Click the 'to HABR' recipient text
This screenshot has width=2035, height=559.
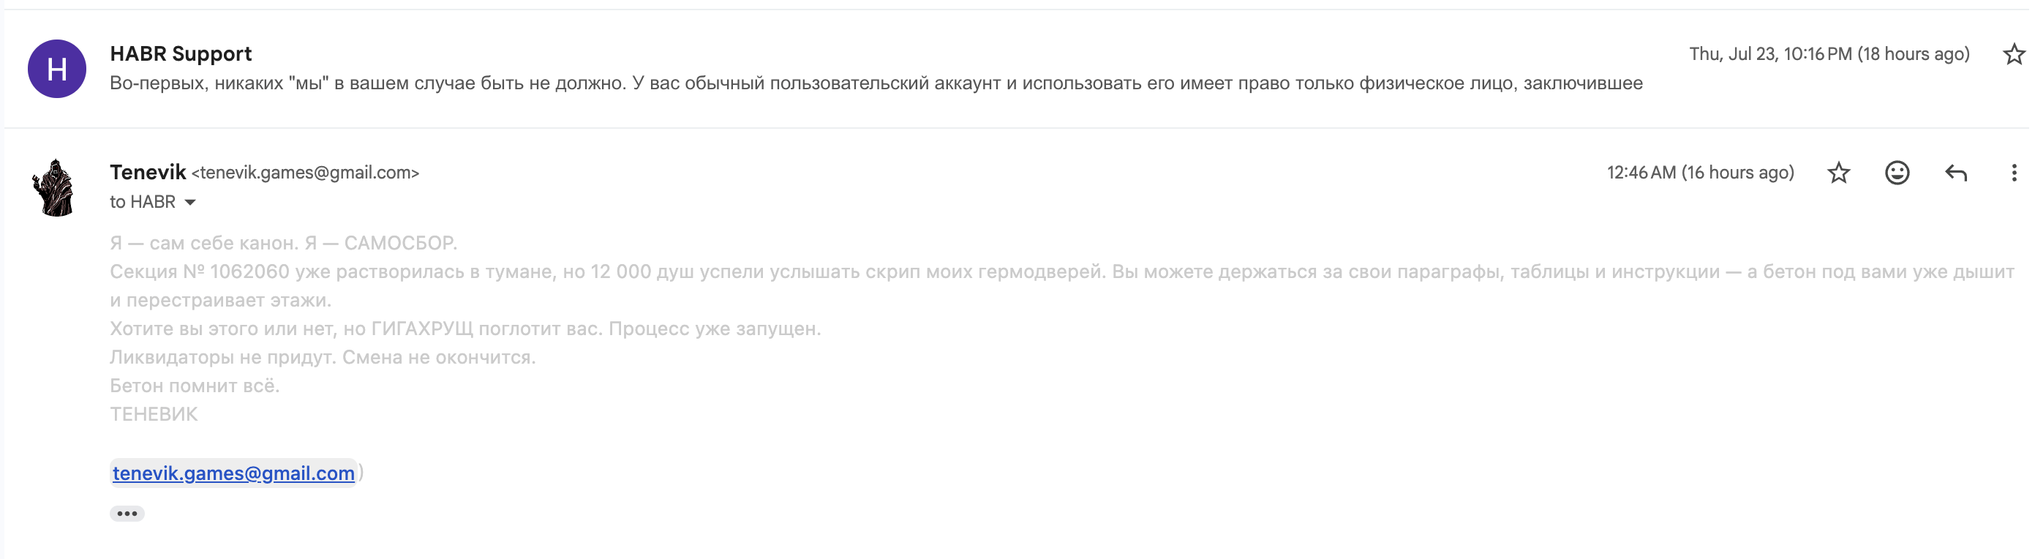pos(142,203)
